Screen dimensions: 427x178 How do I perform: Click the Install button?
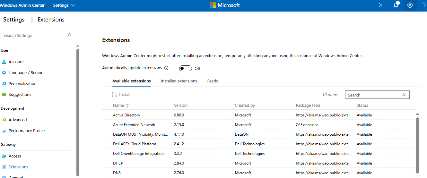click(x=121, y=95)
